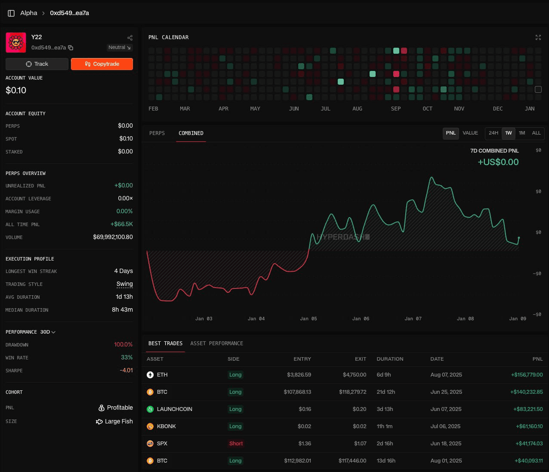
Task: Click the Profitable PNL badge icon
Action: [102, 408]
